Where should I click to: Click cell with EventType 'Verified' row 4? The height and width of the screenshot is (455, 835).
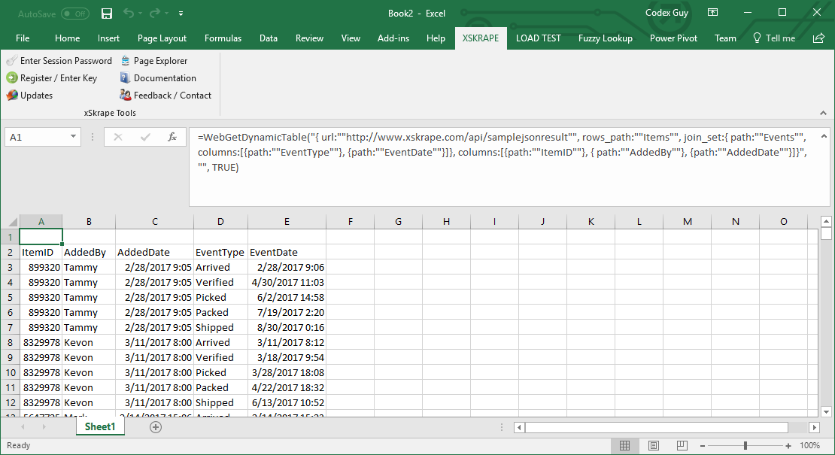(x=220, y=282)
